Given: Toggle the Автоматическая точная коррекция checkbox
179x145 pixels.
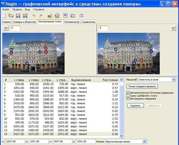Looking at the screenshot, I should (128, 93).
